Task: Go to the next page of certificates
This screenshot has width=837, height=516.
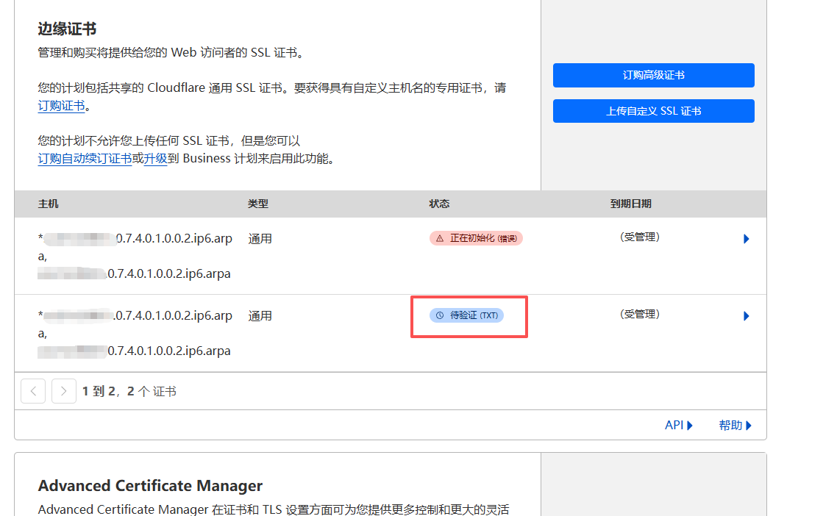Action: point(64,391)
